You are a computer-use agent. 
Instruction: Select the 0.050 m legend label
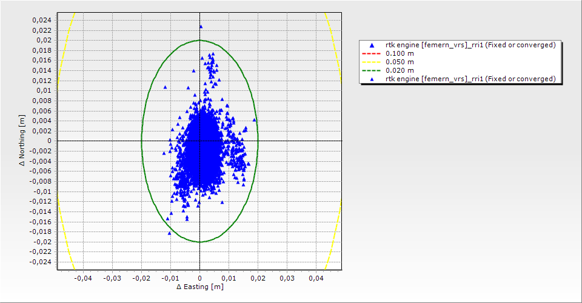(400, 62)
